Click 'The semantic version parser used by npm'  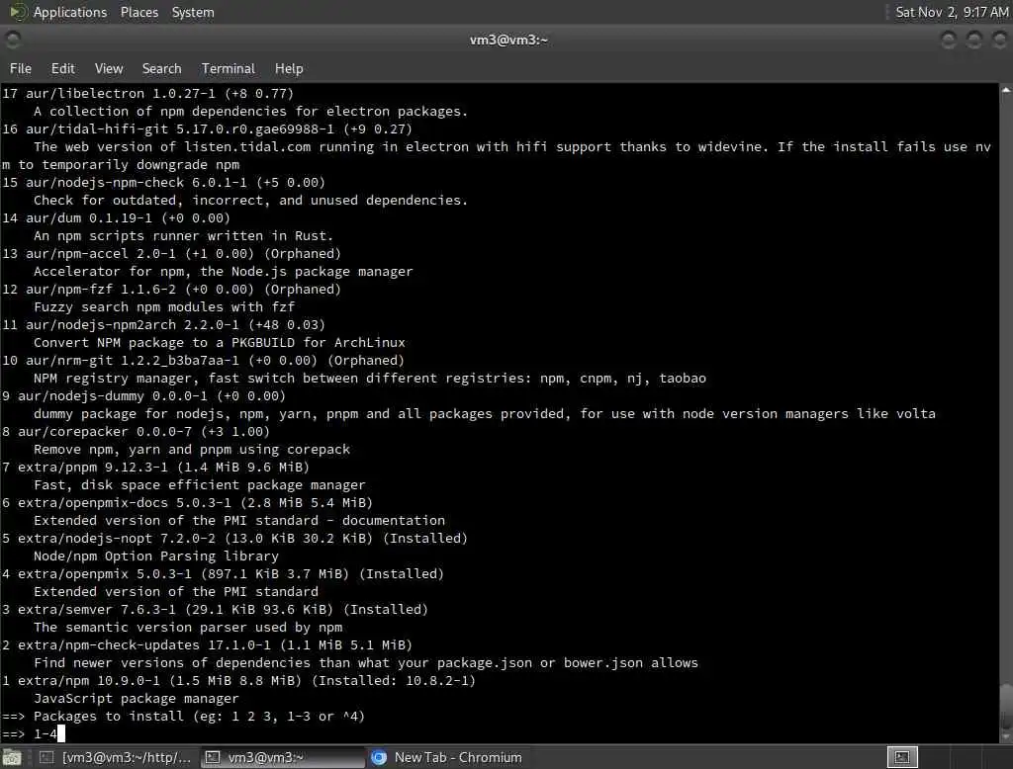[188, 628]
